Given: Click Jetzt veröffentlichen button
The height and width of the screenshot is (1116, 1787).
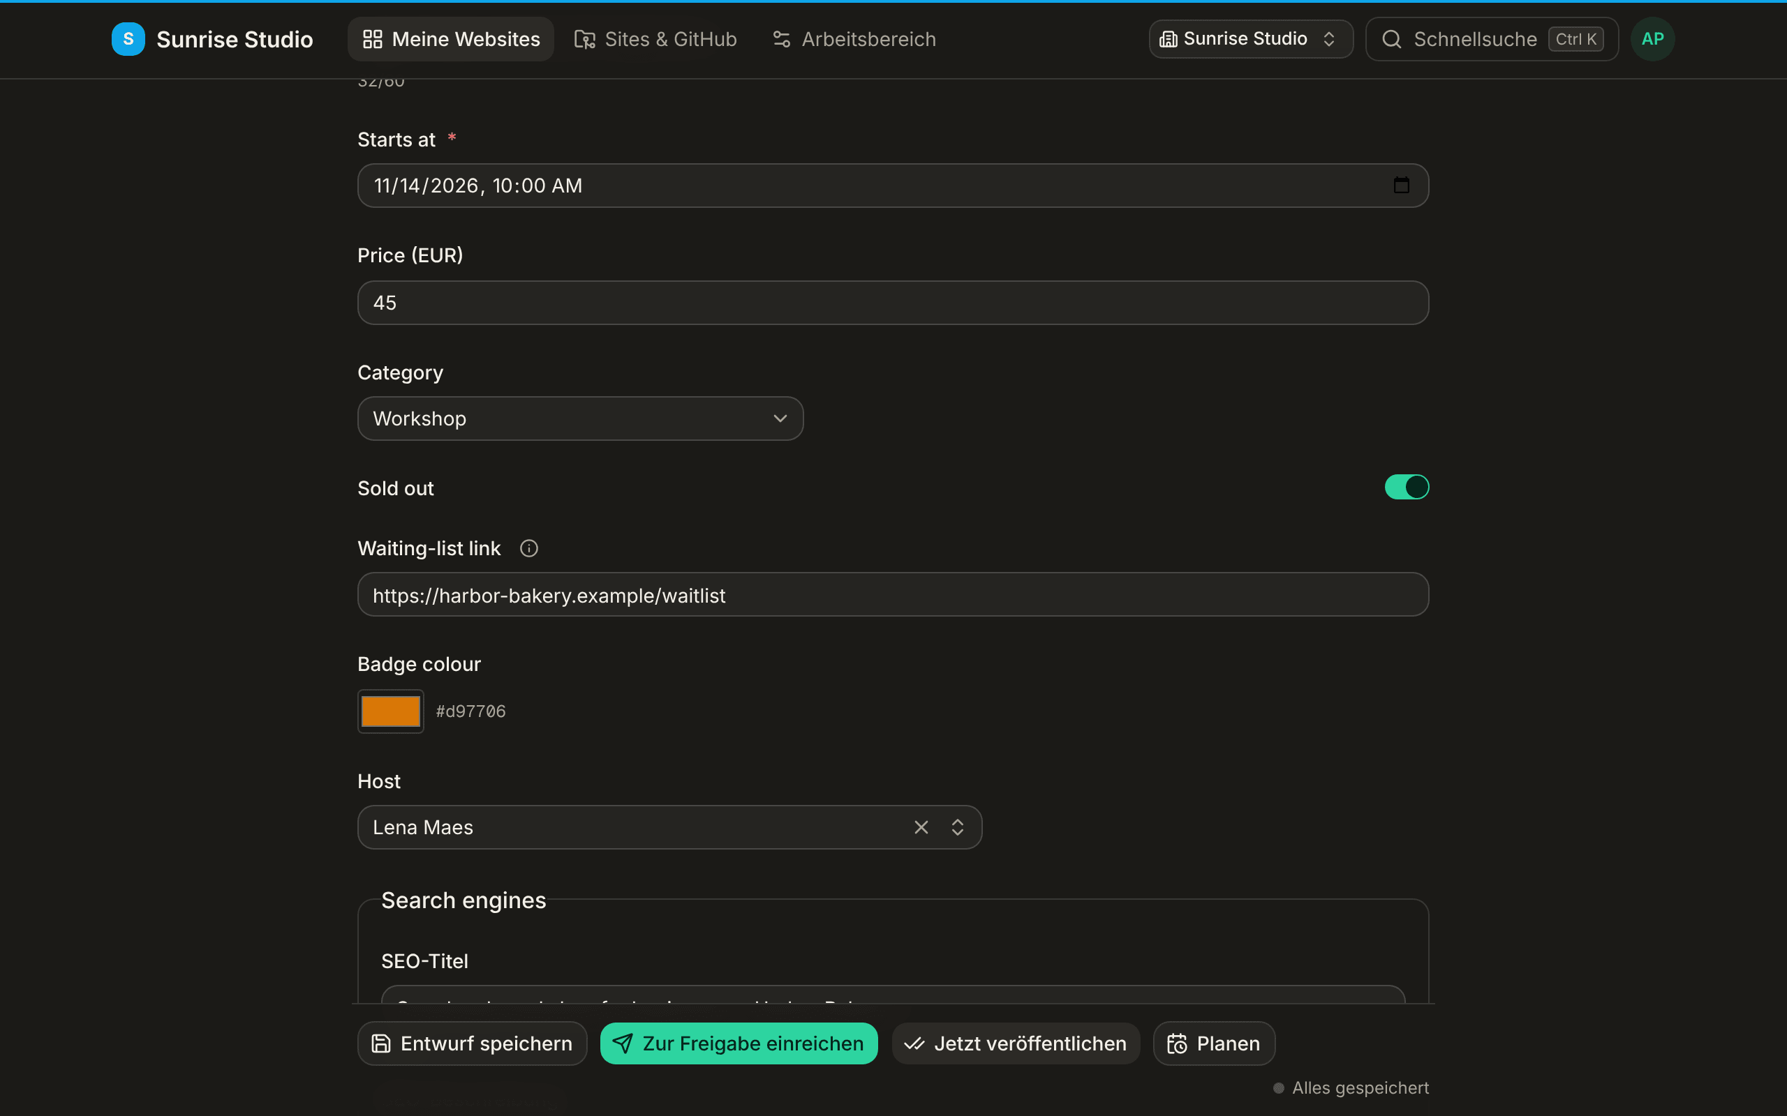Looking at the screenshot, I should 1016,1043.
